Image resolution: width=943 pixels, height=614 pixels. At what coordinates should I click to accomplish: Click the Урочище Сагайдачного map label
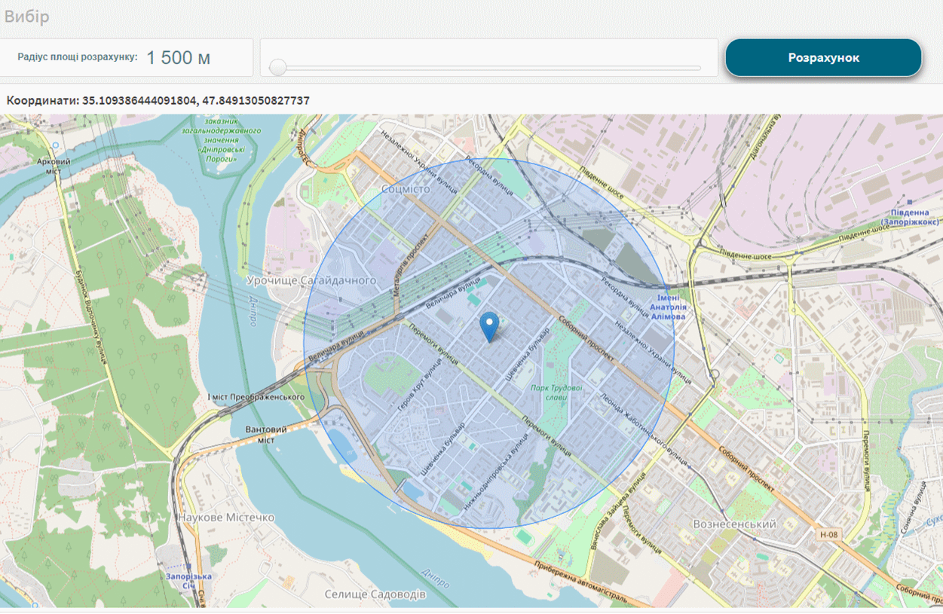[311, 280]
